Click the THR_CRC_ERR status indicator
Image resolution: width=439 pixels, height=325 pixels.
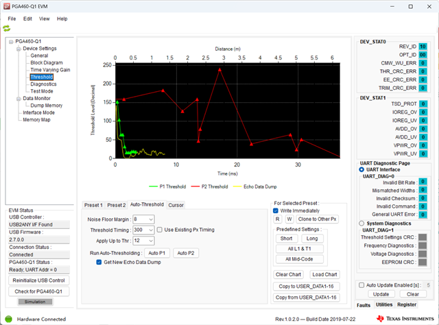(423, 71)
